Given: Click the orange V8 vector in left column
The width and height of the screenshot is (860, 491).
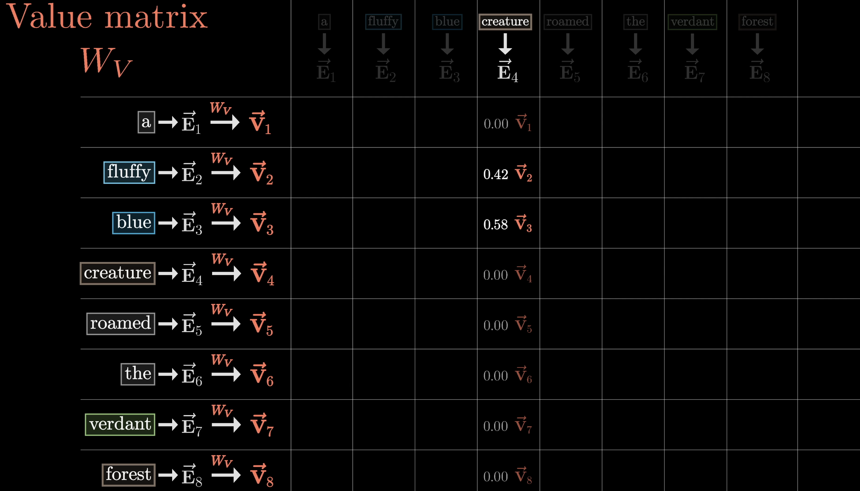Looking at the screenshot, I should coord(262,475).
